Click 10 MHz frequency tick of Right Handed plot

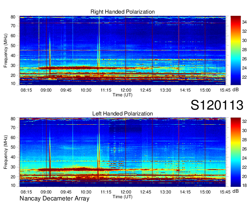pyautogui.click(x=13, y=83)
